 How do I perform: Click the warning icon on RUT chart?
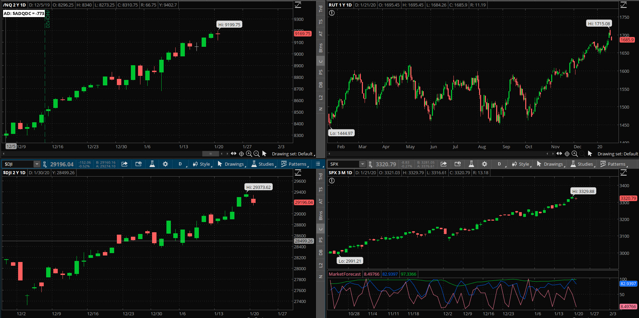[332, 13]
